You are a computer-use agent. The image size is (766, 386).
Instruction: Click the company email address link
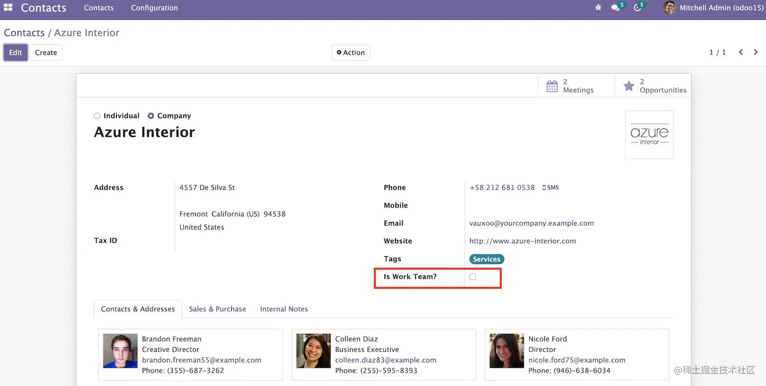(531, 223)
